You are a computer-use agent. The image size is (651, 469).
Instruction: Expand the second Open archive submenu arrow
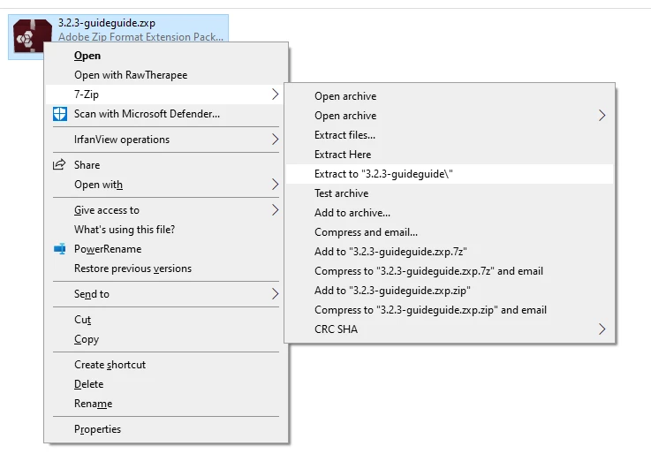pyautogui.click(x=602, y=116)
